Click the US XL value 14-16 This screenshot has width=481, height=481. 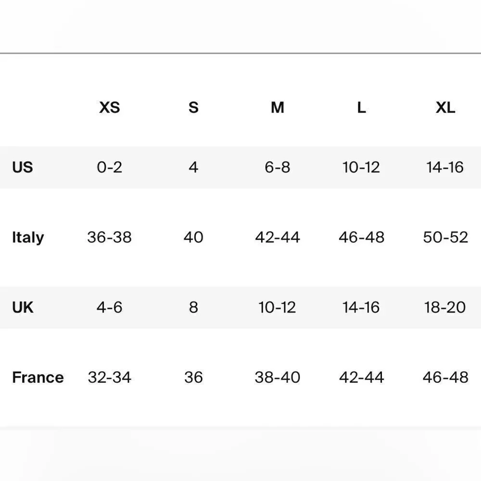[x=445, y=167]
